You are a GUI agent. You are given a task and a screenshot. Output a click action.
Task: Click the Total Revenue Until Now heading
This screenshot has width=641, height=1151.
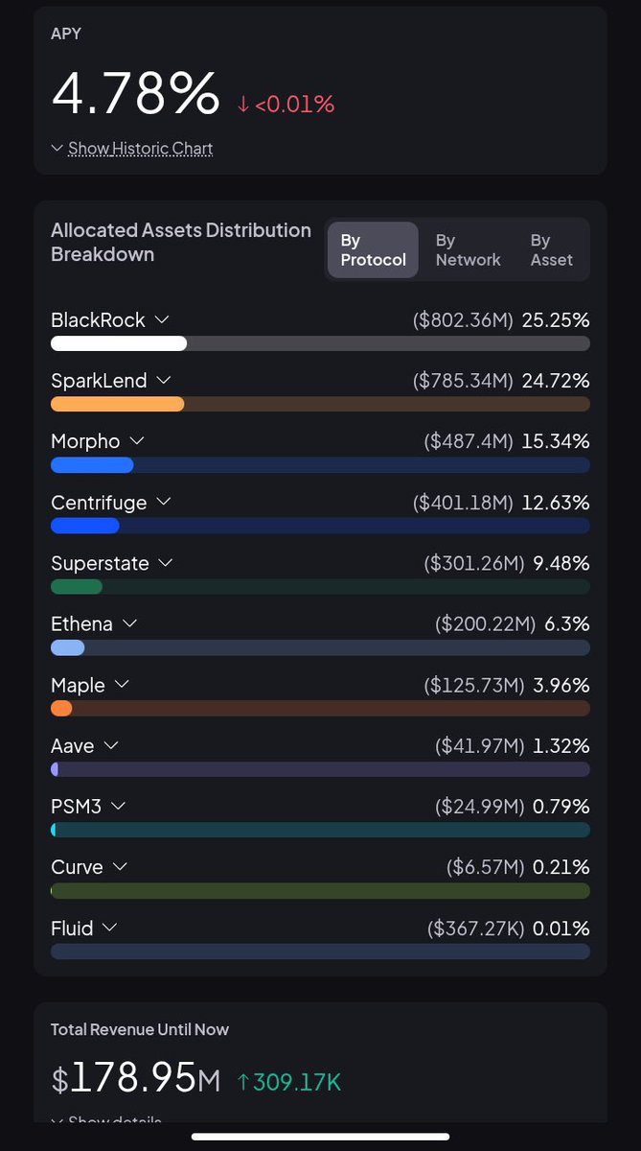tap(140, 1029)
